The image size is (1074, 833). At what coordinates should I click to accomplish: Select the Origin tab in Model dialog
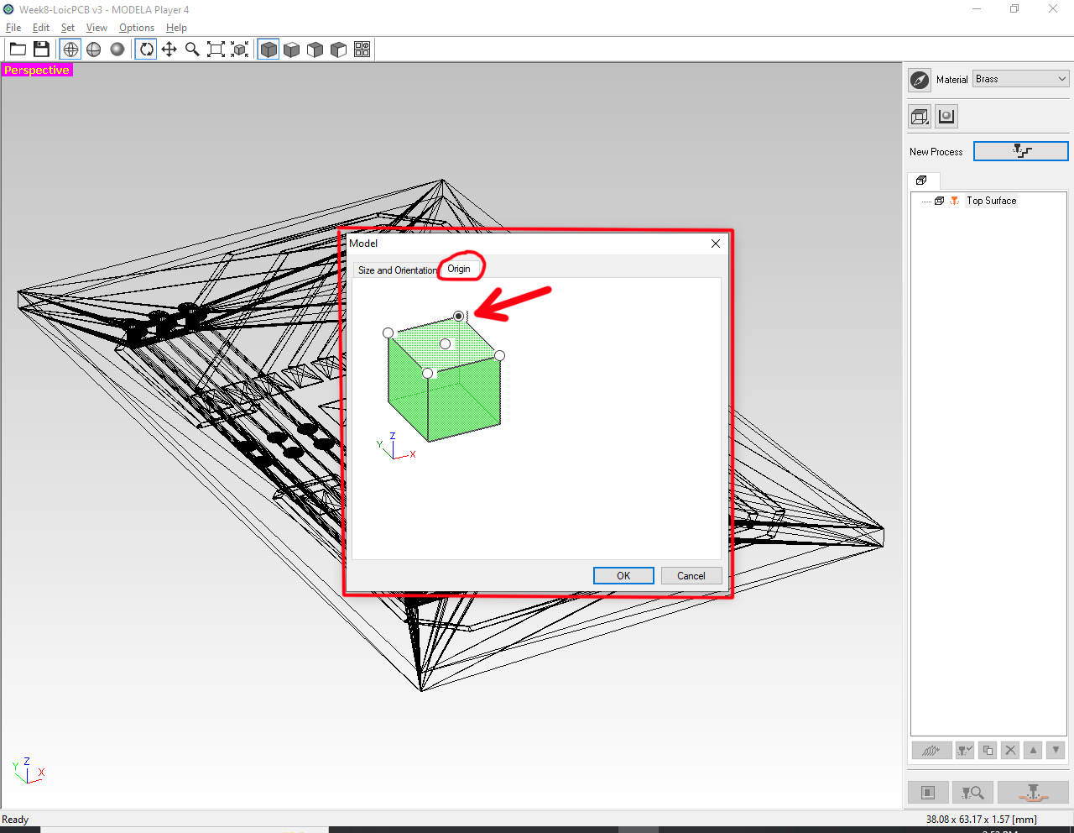459,269
